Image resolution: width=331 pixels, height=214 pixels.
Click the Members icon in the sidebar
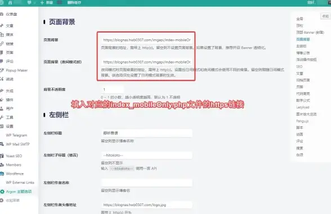[x=2, y=165]
